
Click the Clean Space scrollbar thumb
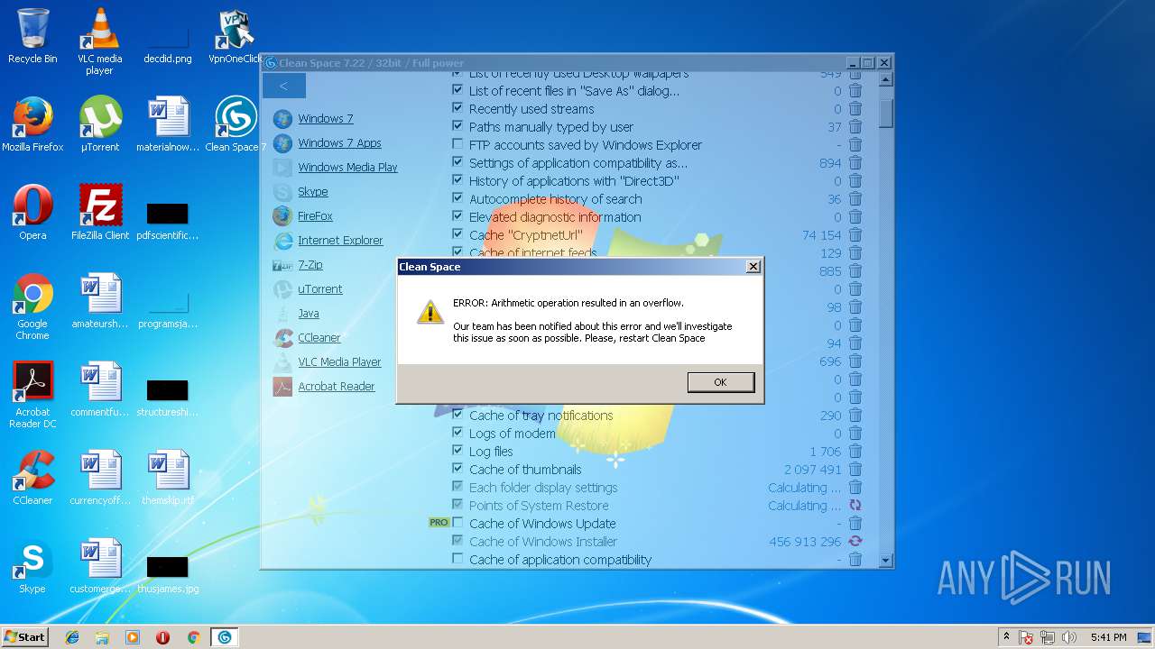(x=886, y=113)
